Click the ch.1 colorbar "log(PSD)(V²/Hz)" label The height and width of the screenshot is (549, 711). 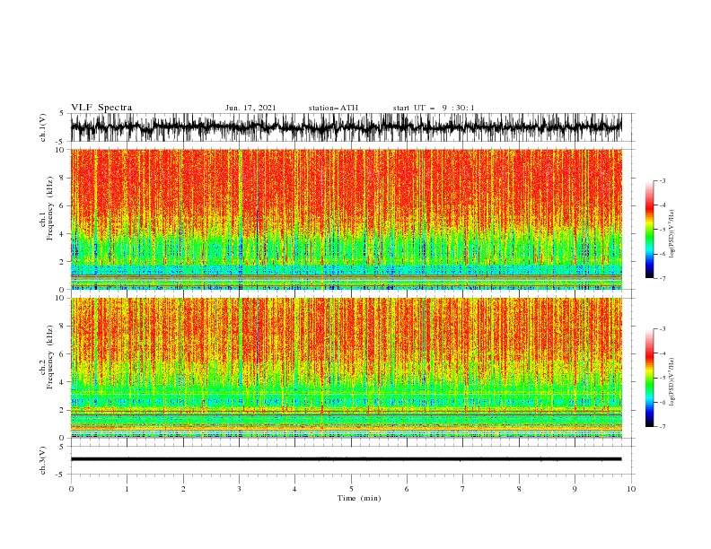[671, 234]
